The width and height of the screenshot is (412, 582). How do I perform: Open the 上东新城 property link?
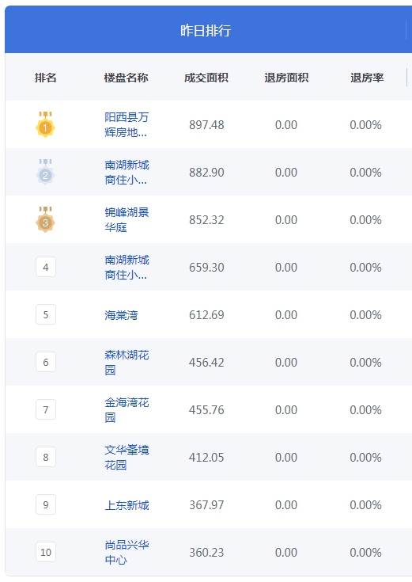point(127,505)
